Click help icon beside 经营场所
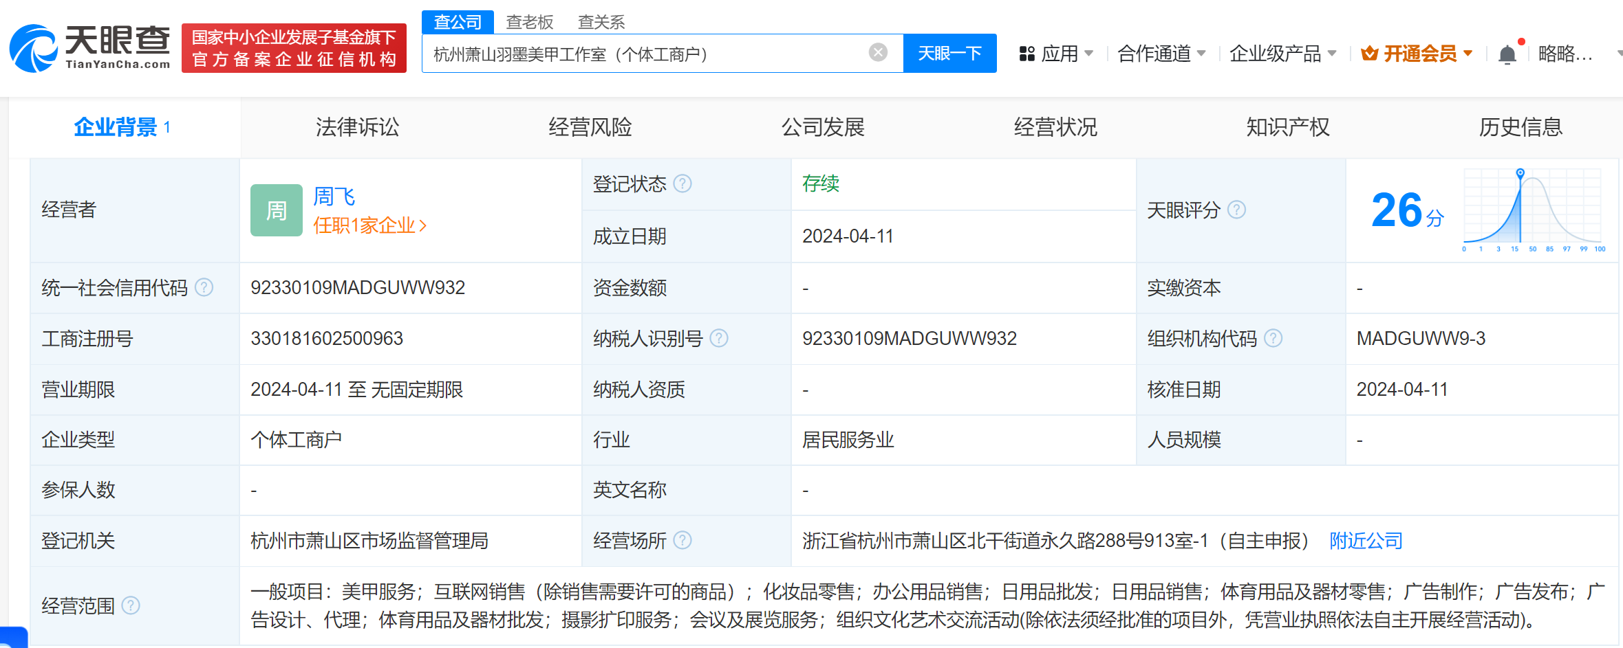1623x648 pixels. click(682, 541)
